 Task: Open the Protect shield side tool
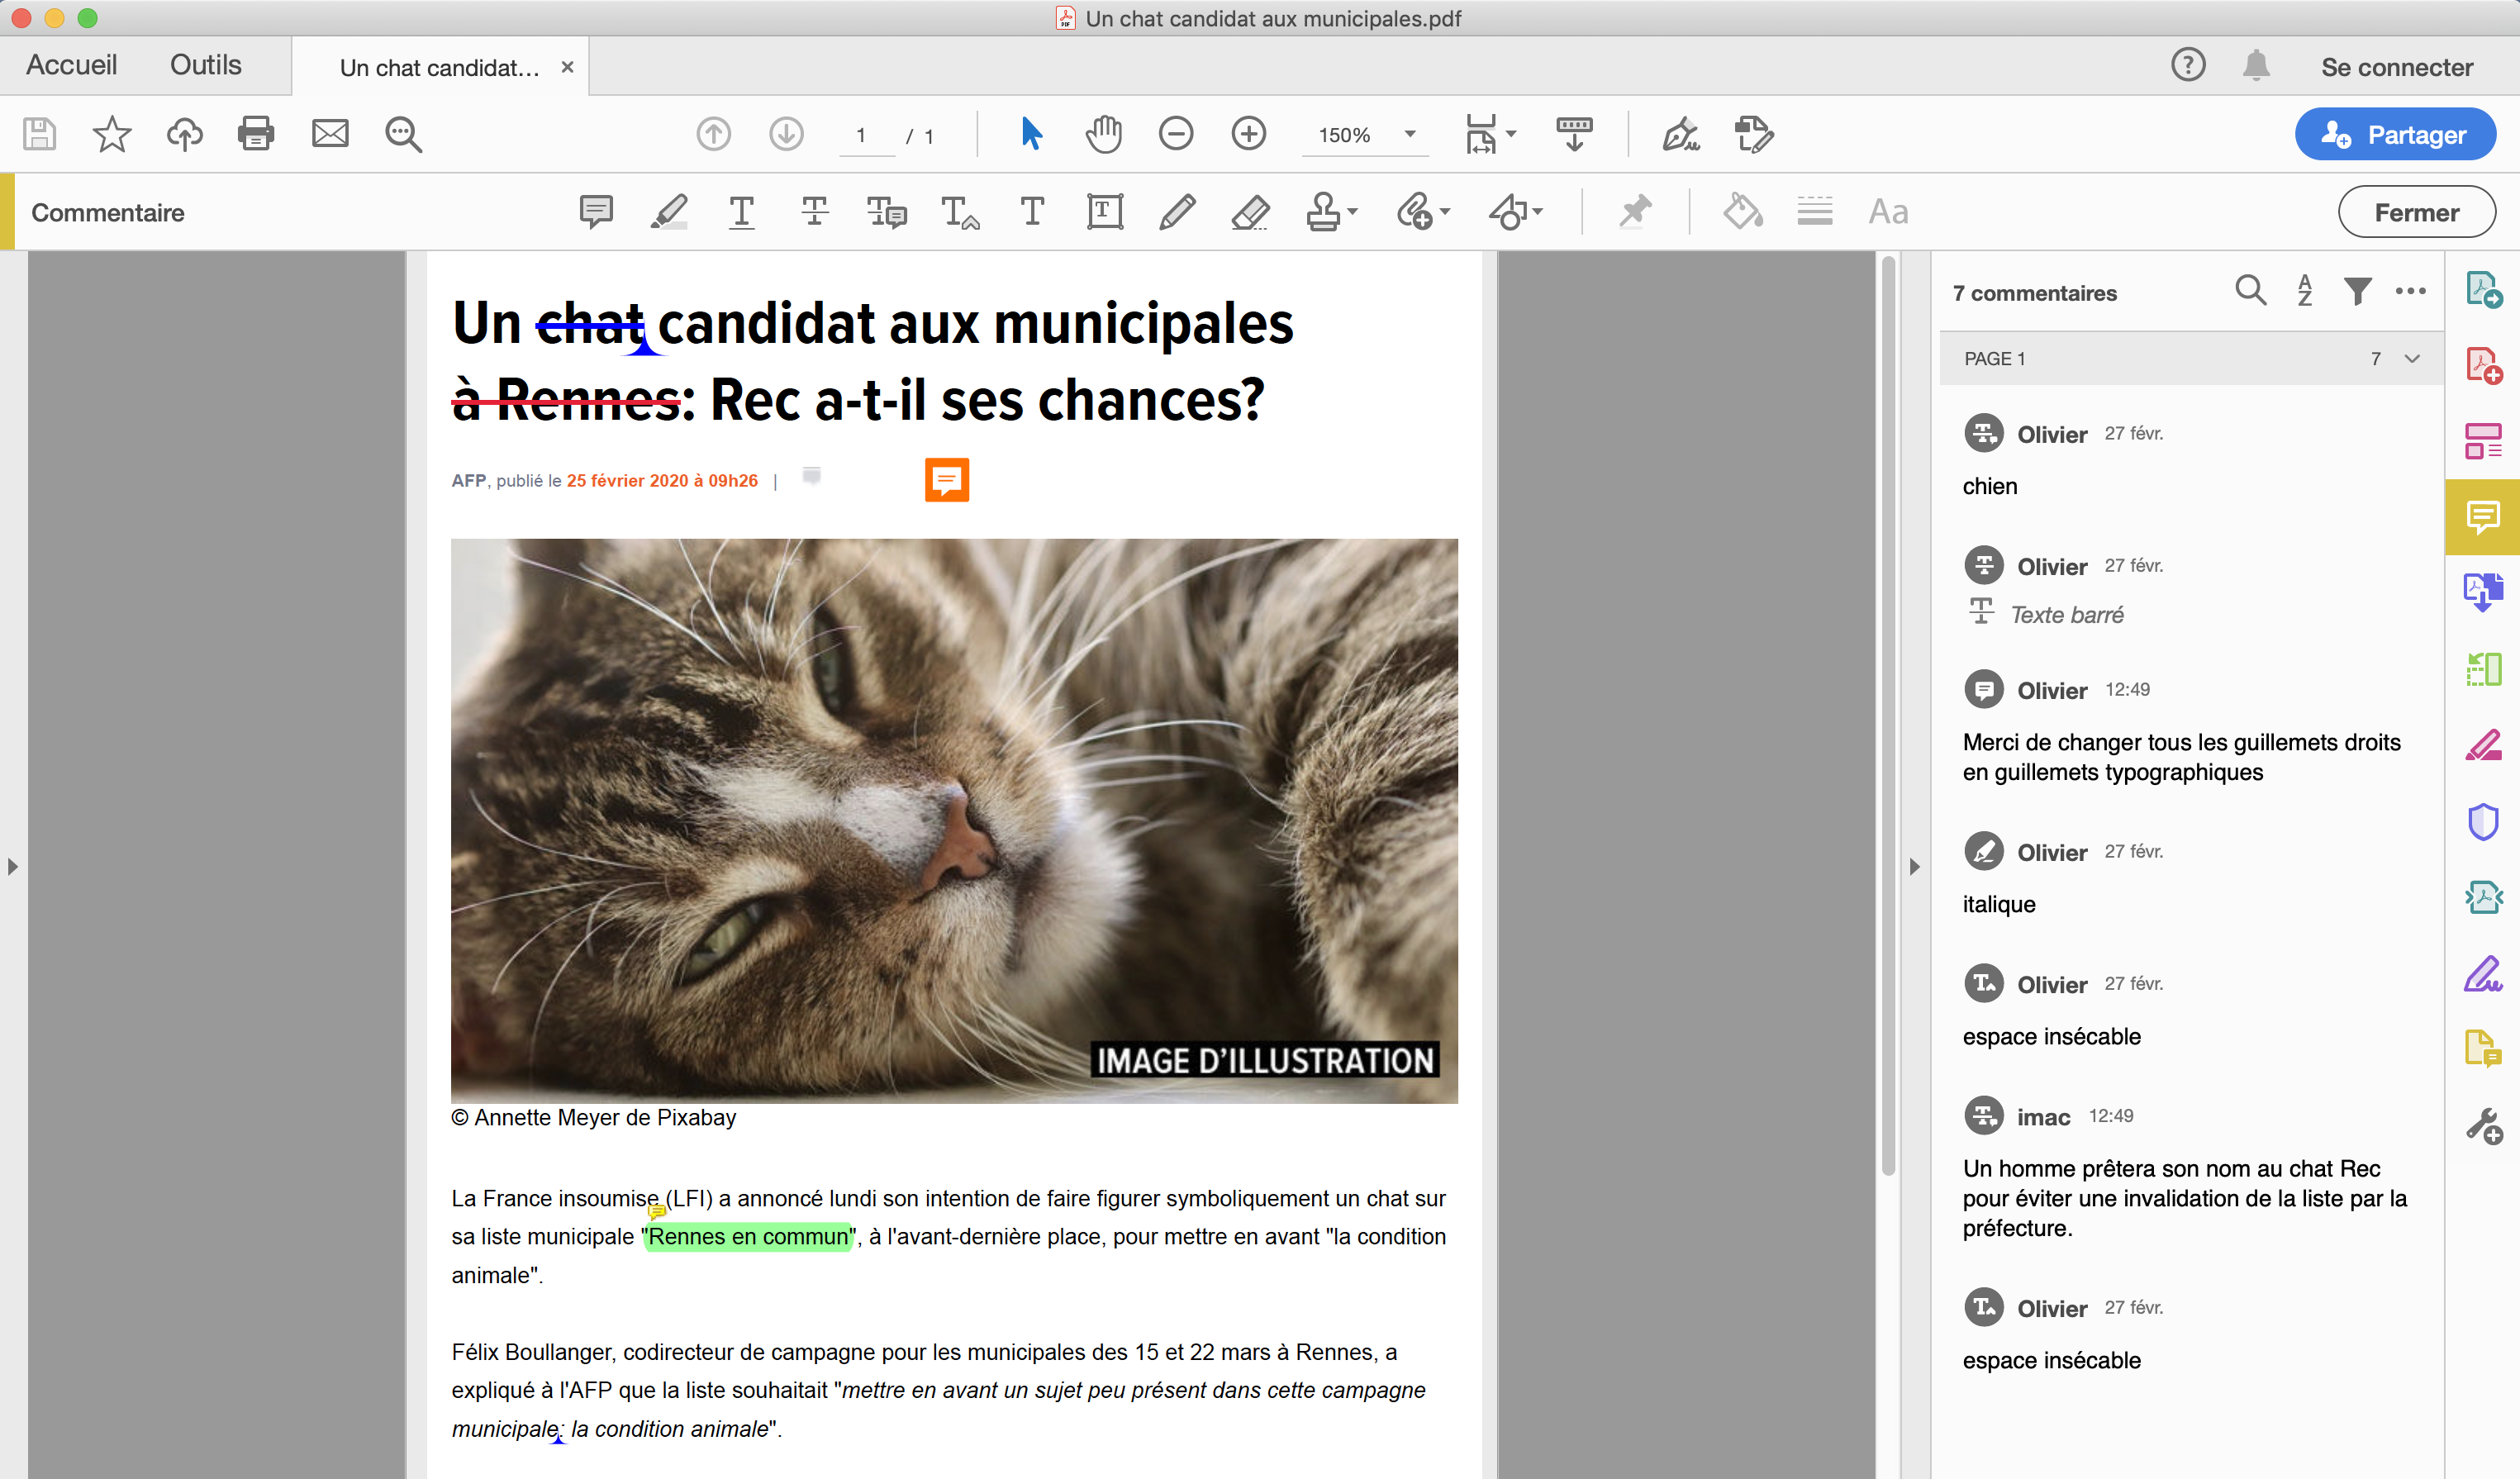[x=2483, y=821]
